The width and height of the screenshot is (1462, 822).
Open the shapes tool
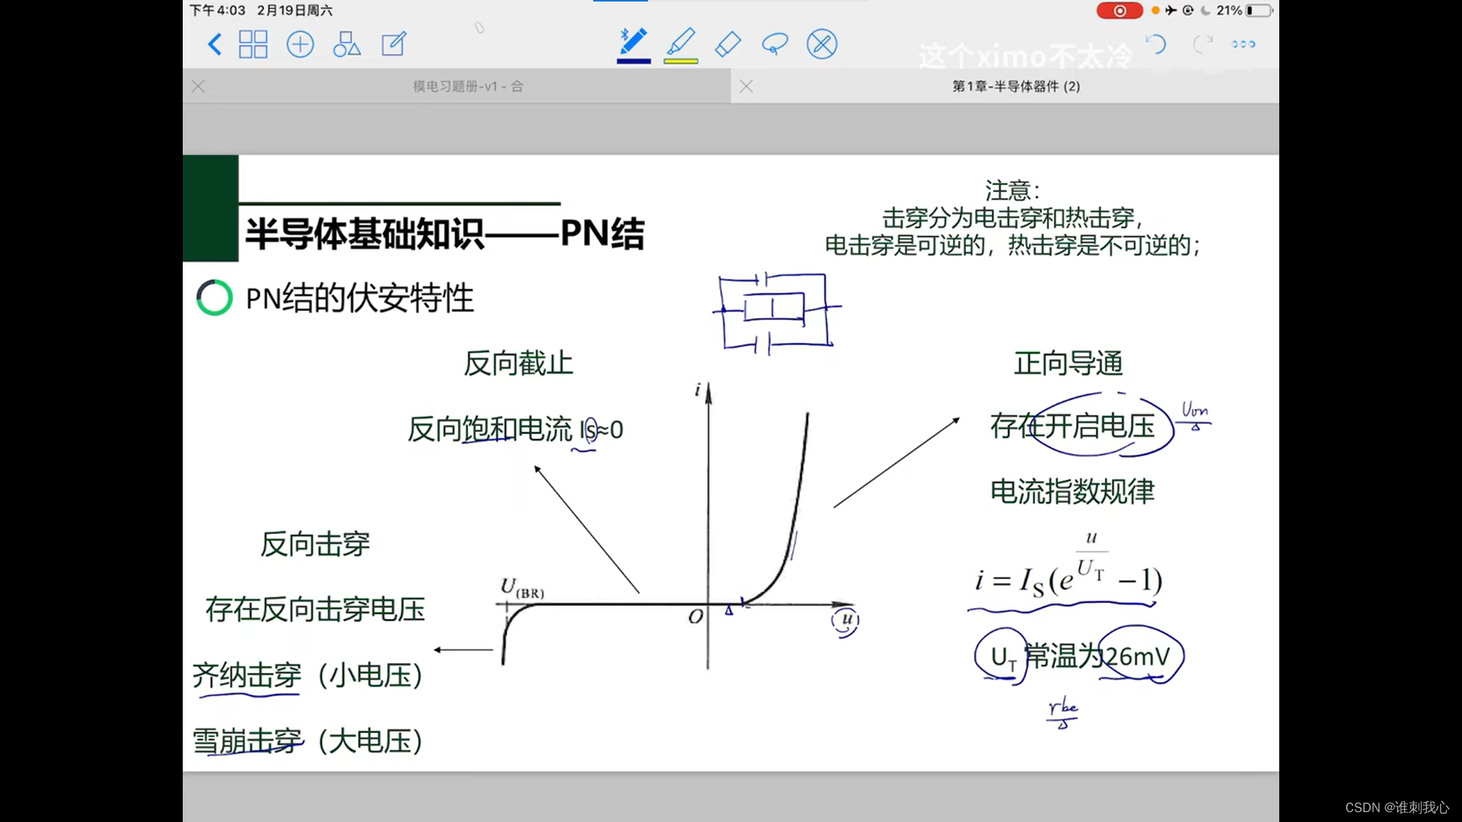[346, 44]
